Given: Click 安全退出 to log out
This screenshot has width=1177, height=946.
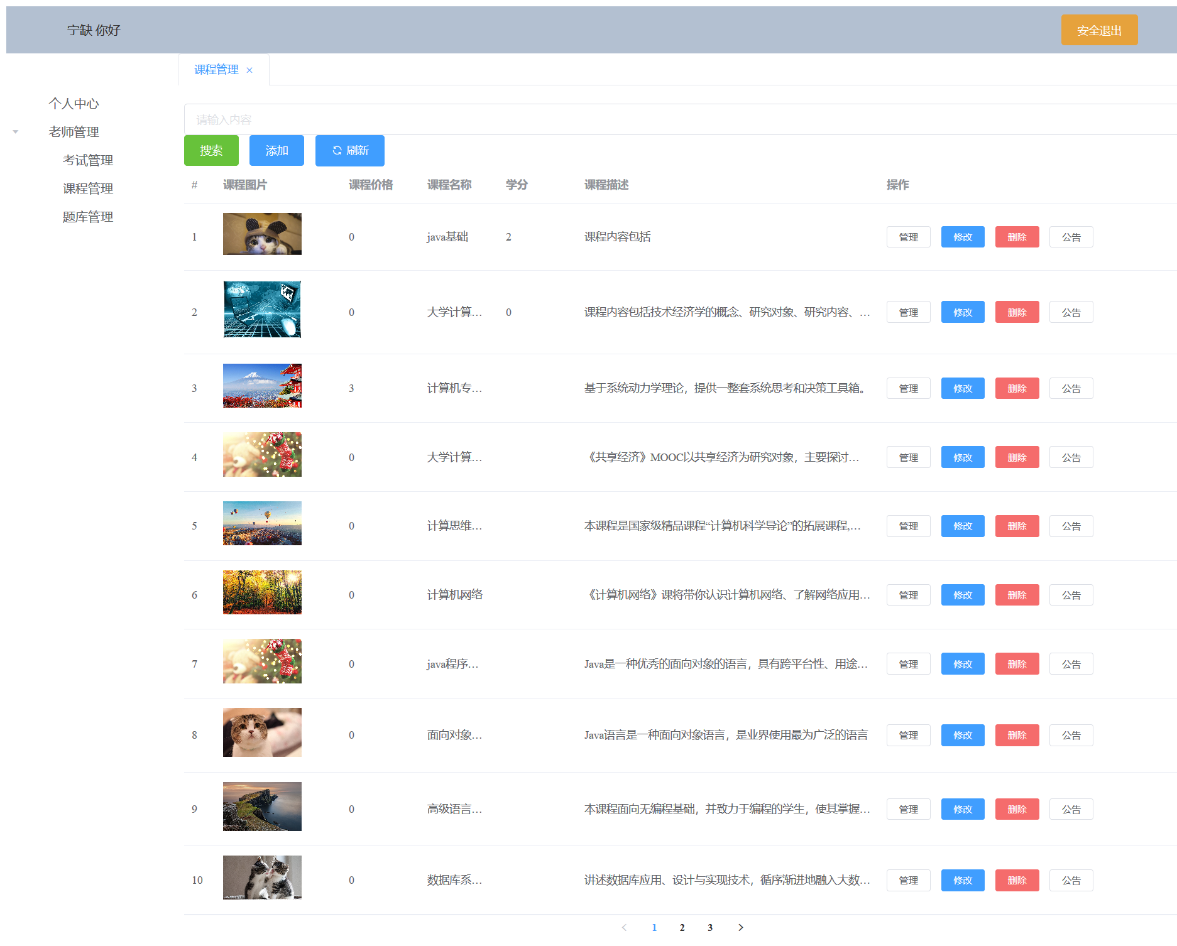Looking at the screenshot, I should click(x=1099, y=29).
